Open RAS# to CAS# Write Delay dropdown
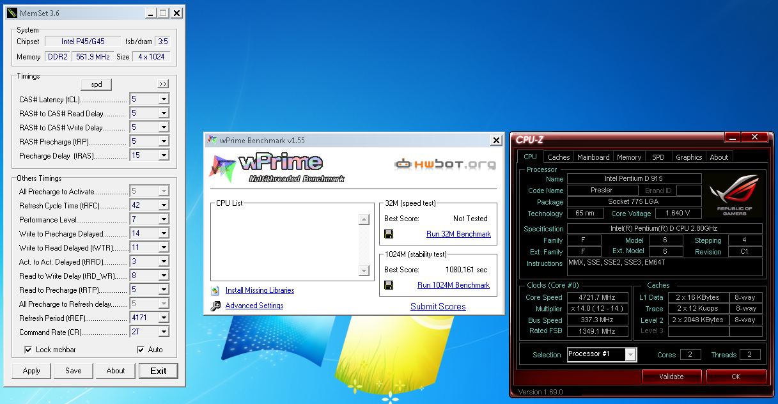 pyautogui.click(x=164, y=127)
